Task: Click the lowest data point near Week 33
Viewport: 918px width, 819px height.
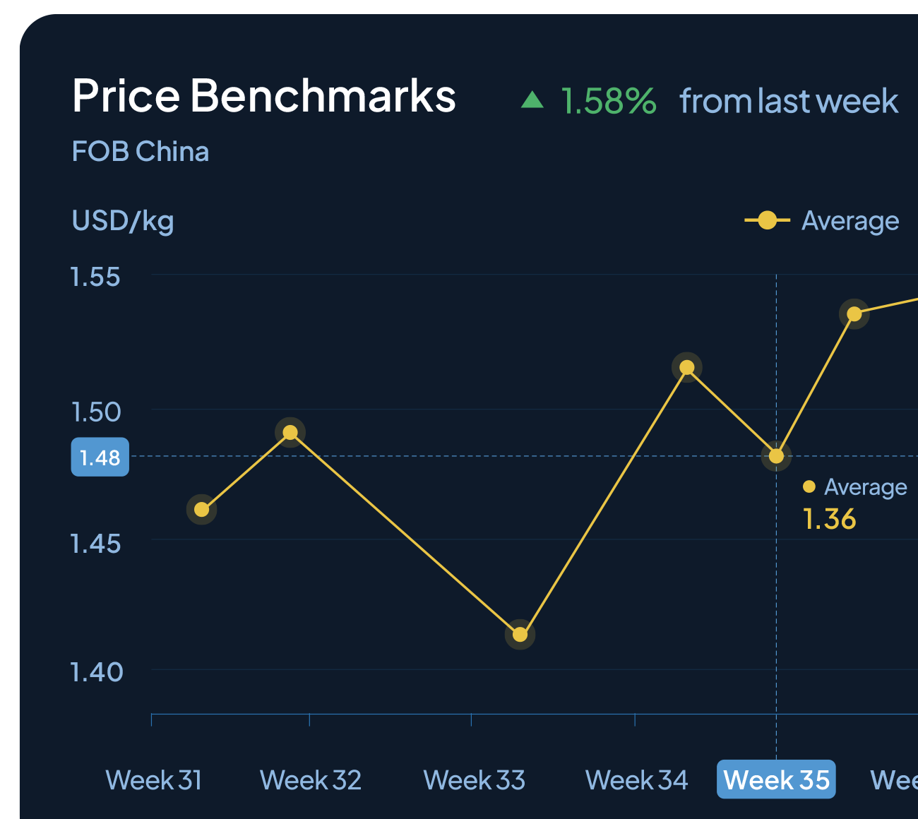Action: [520, 635]
